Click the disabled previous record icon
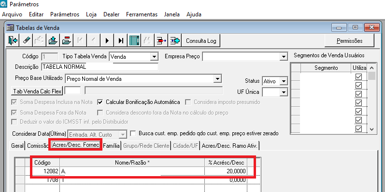 93,40
